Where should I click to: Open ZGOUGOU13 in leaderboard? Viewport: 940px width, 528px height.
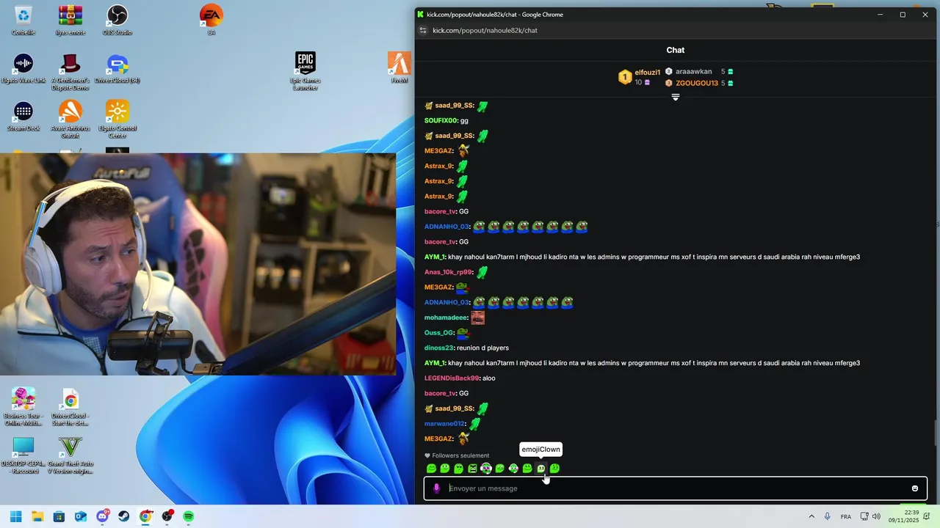697,84
